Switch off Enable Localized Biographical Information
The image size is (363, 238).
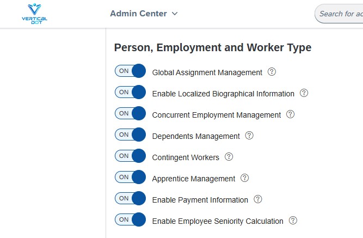click(130, 92)
